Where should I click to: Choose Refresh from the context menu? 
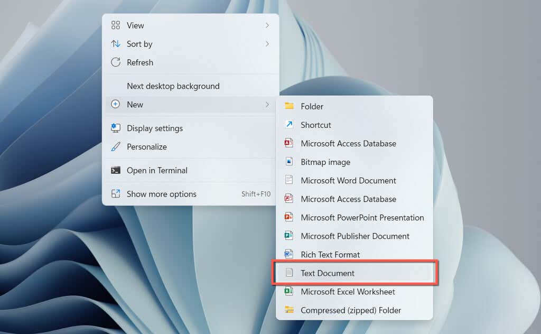pyautogui.click(x=190, y=62)
